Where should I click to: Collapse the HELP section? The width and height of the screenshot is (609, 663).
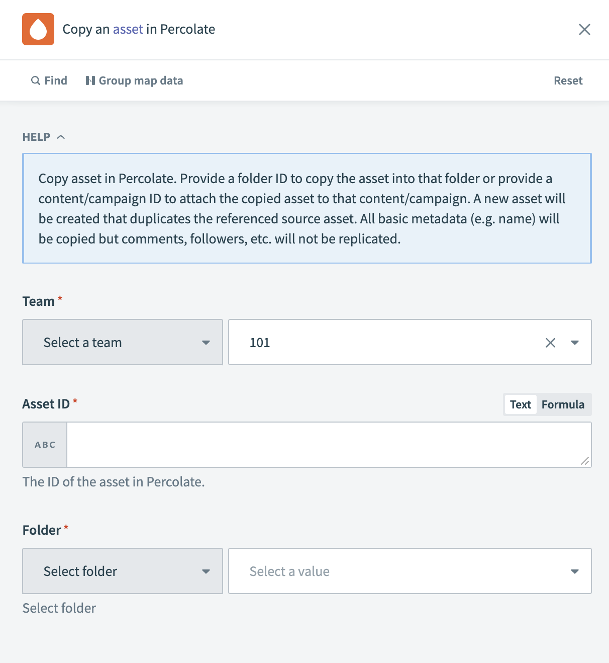click(x=61, y=136)
